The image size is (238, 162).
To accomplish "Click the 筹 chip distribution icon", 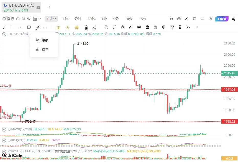I will pyautogui.click(x=76, y=27).
